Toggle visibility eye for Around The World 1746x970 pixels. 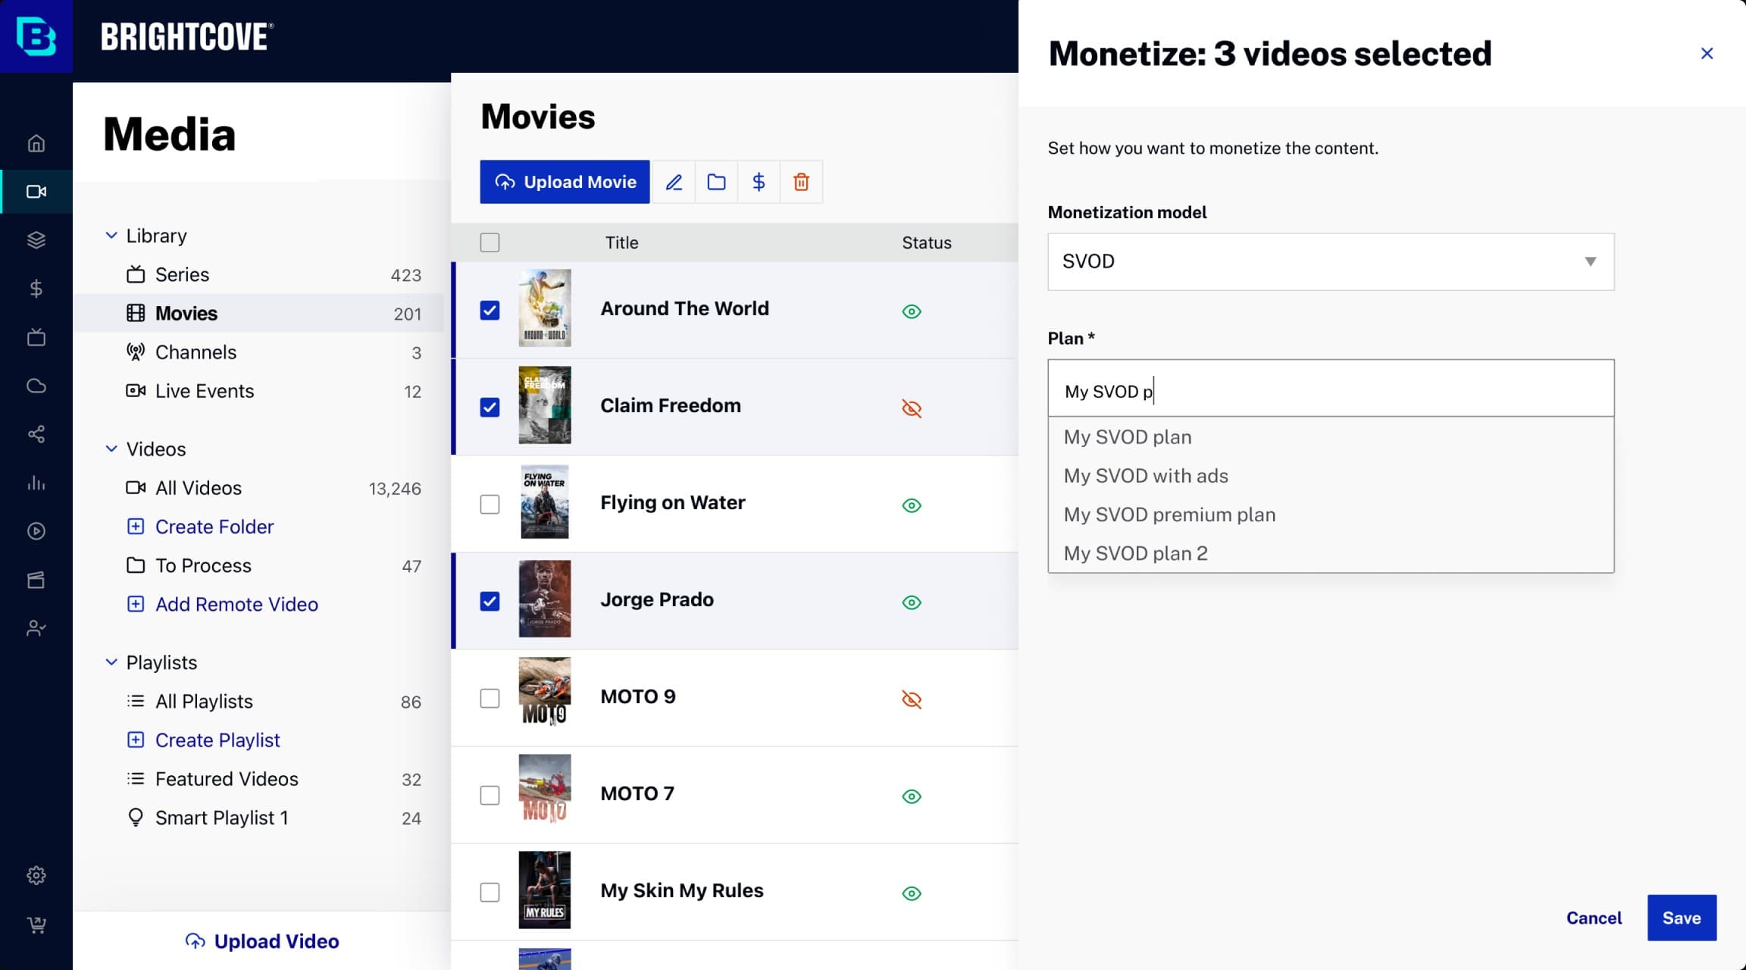point(912,311)
